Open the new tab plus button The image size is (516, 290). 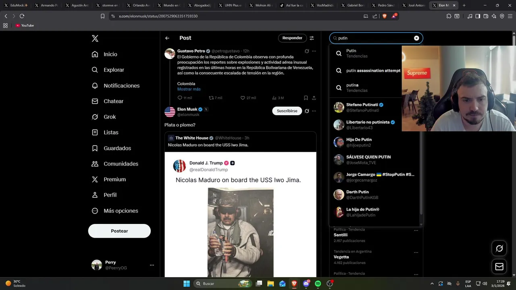[464, 5]
